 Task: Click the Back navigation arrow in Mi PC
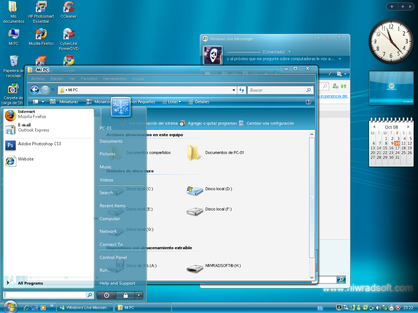[x=35, y=89]
